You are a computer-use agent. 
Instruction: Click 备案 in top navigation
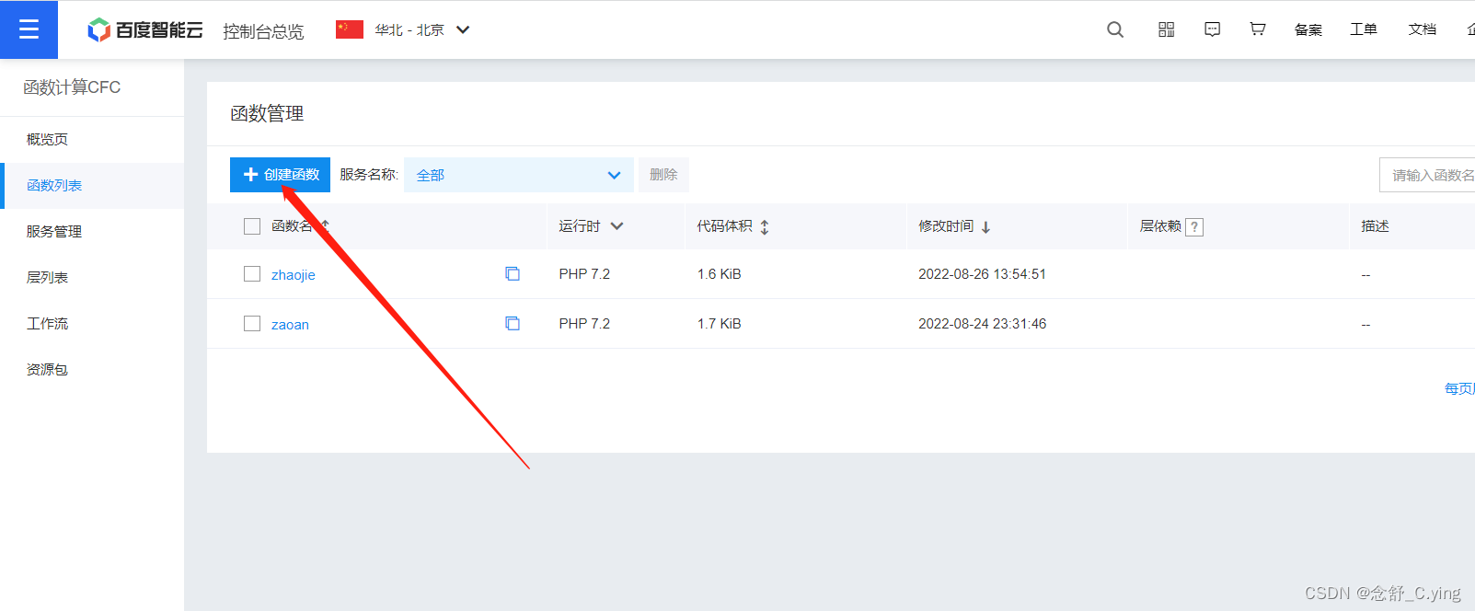[1308, 29]
